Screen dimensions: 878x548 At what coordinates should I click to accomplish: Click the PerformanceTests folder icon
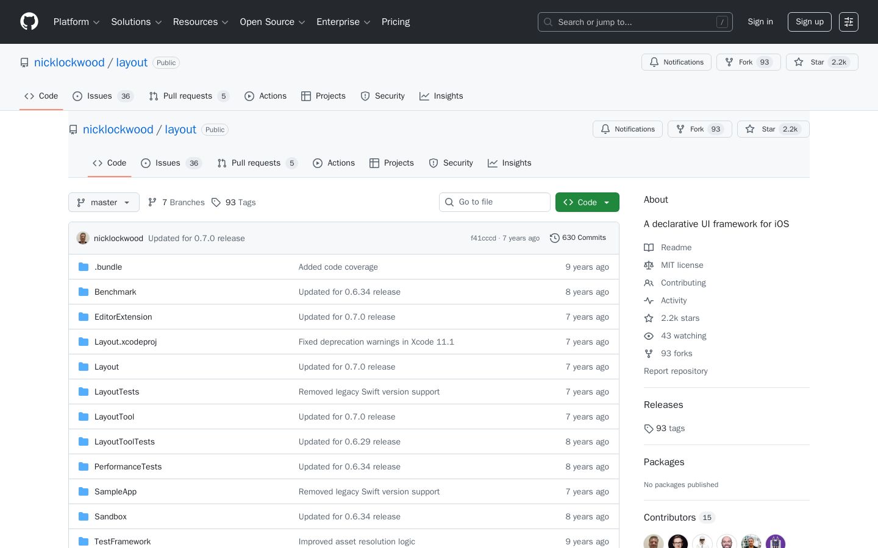coord(84,466)
